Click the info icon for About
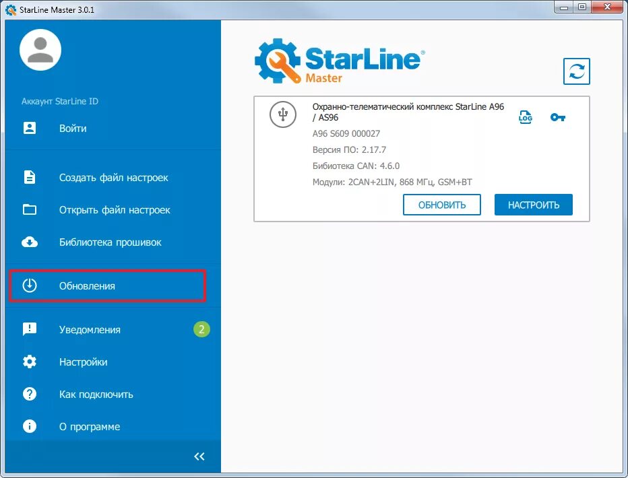Viewport: 628px width, 478px height. pyautogui.click(x=30, y=426)
